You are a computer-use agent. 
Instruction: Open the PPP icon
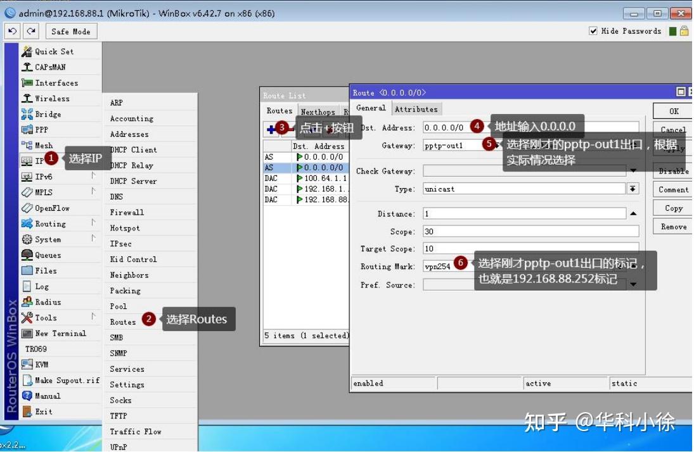tap(27, 130)
